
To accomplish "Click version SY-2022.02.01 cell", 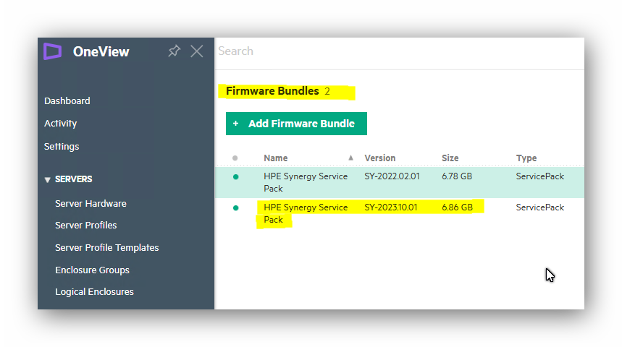I will pyautogui.click(x=392, y=176).
